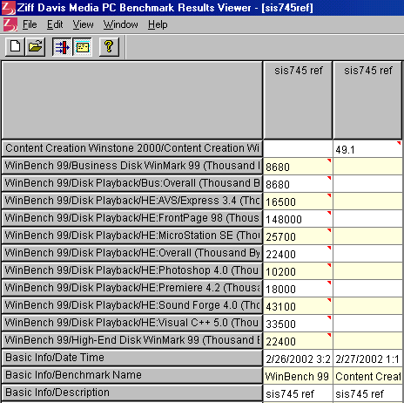Click the second sis745 ref description cell

pos(367,393)
